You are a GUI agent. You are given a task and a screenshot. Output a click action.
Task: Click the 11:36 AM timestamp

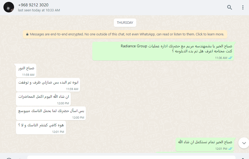tap(221, 58)
